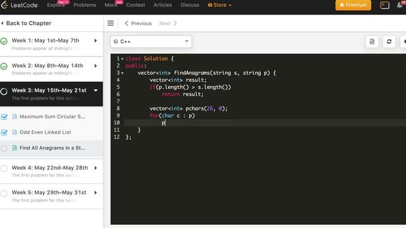
Task: Click Week 3 progress circle
Action: click(x=4, y=91)
